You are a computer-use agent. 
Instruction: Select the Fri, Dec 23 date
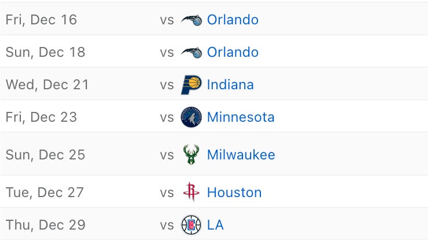[41, 117]
